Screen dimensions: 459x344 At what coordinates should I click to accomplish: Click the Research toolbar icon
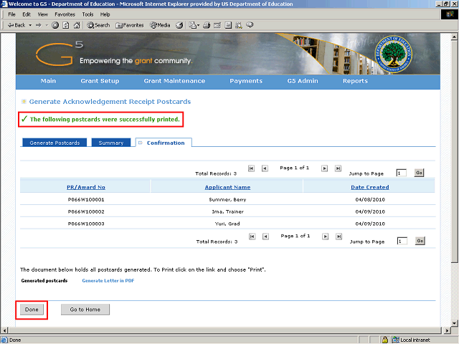(x=239, y=26)
